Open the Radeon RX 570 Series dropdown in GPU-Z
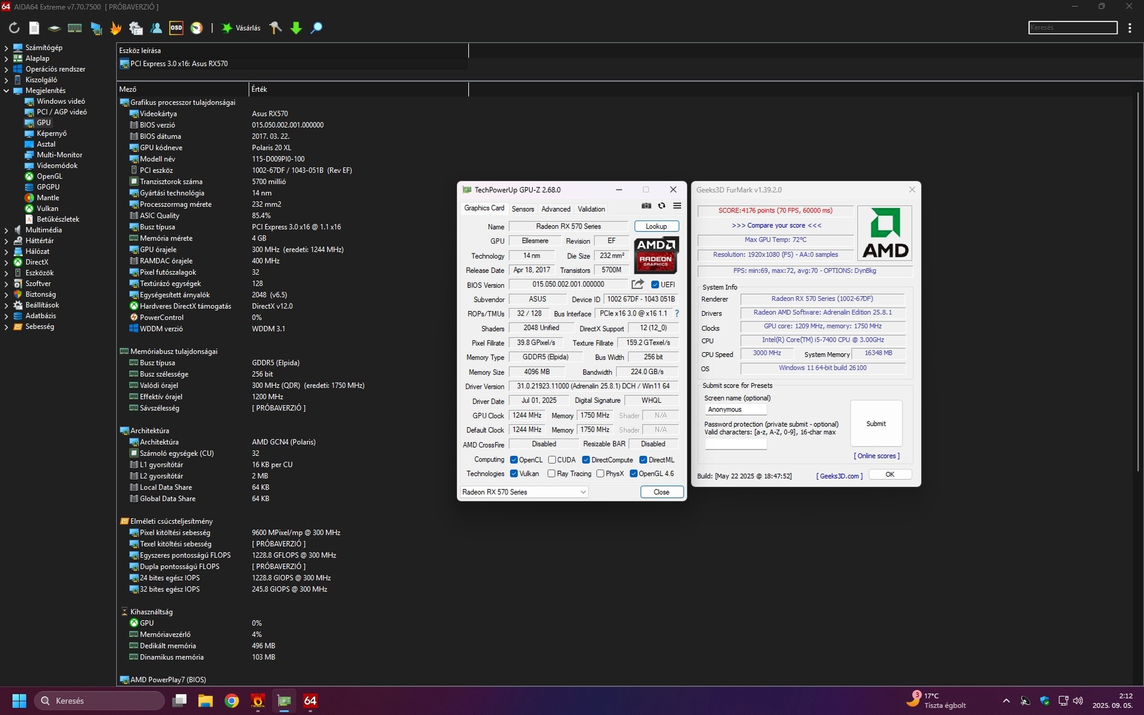 point(525,492)
